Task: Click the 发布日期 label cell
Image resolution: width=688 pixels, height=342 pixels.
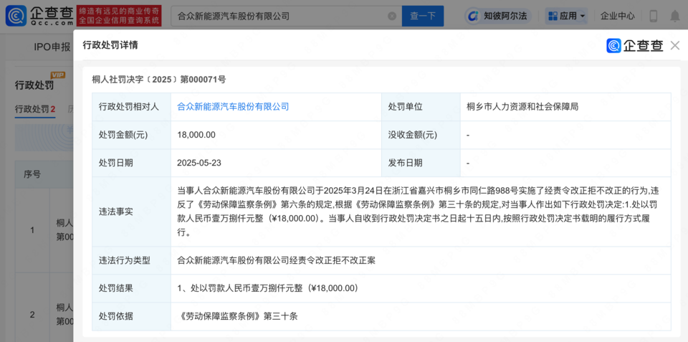Action: click(x=421, y=163)
